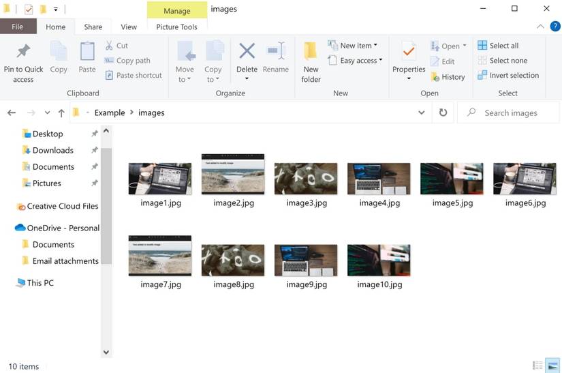
Task: Click the Rename icon in ribbon
Action: [276, 52]
